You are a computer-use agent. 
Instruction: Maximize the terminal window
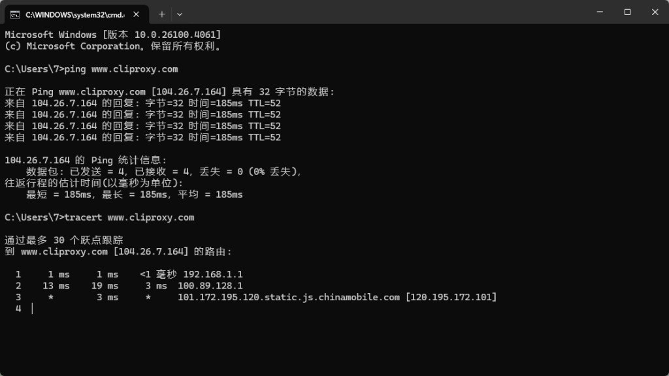click(x=627, y=12)
